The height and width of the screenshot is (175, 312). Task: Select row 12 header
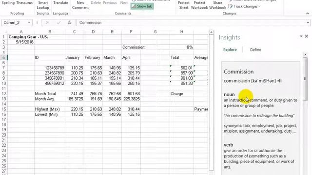(x=3, y=94)
